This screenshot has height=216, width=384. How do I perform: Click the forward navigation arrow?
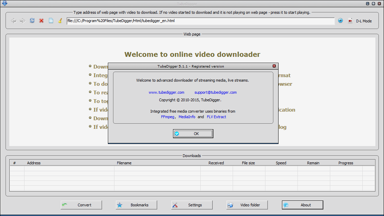tap(22, 21)
